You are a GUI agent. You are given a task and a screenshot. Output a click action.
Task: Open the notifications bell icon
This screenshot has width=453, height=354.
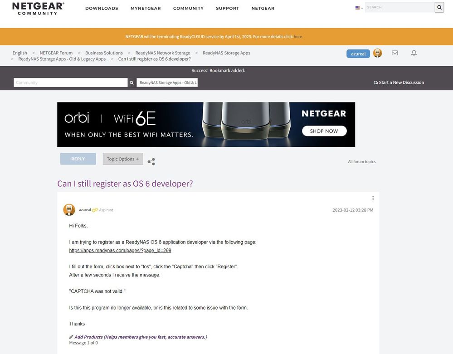click(x=414, y=53)
